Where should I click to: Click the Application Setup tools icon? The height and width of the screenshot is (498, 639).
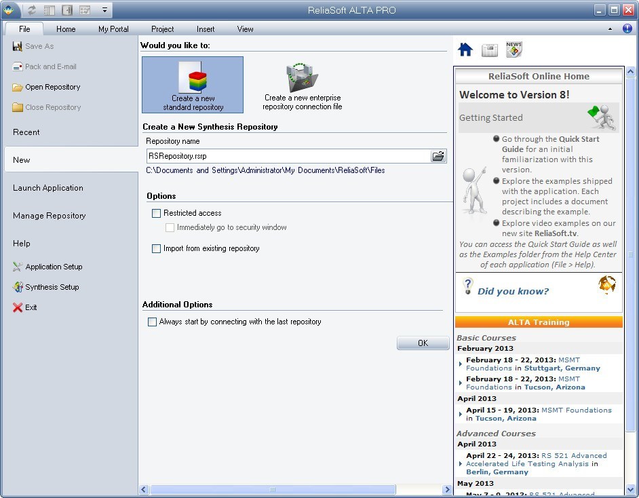[17, 267]
